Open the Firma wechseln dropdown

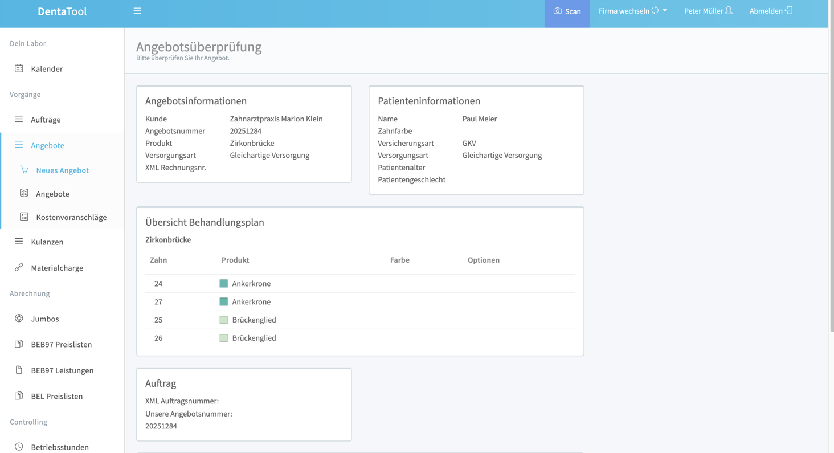pos(632,11)
